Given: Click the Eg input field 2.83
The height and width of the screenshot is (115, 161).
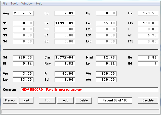Looking at the screenshot, I should point(65,13).
